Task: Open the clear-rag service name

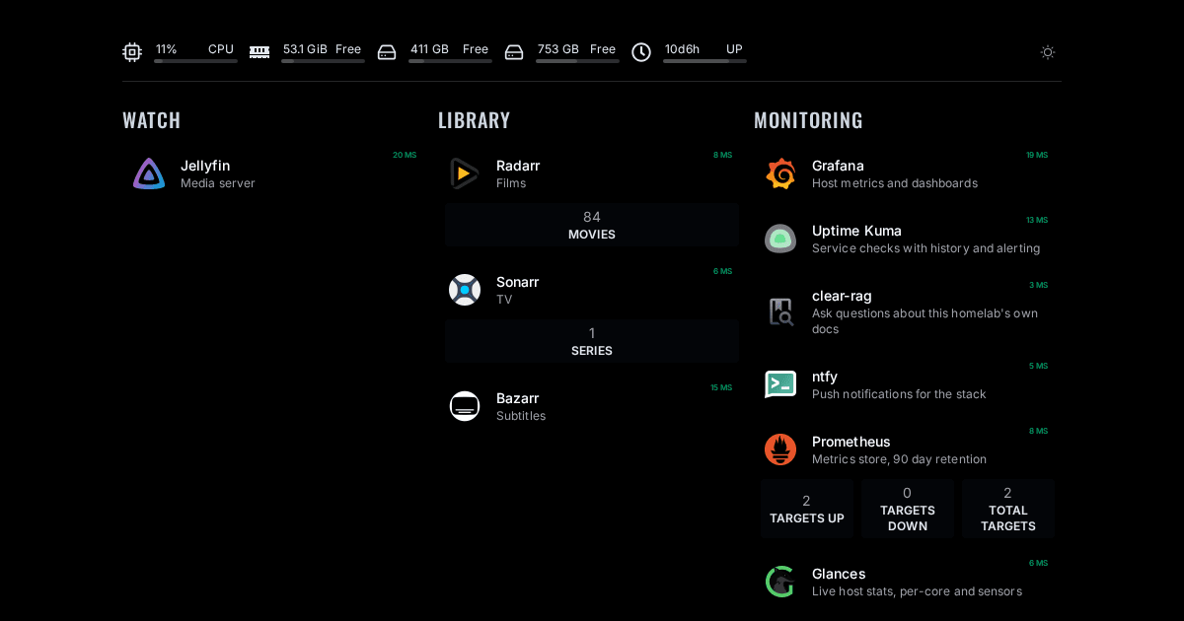Action: click(842, 296)
